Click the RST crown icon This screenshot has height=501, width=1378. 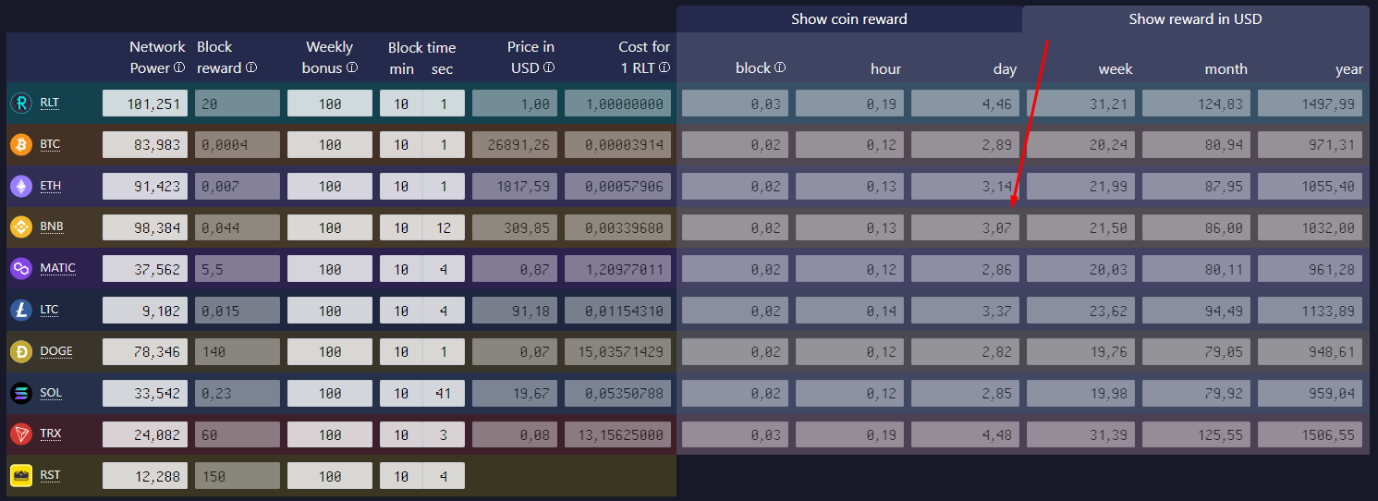click(x=20, y=475)
